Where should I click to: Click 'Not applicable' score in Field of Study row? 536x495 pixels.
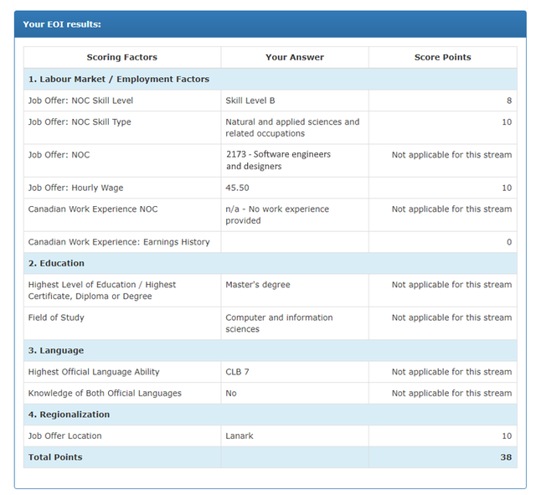pyautogui.click(x=451, y=317)
